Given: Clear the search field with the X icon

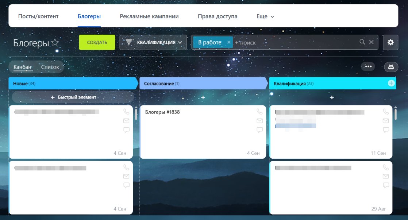Looking at the screenshot, I should (x=371, y=42).
